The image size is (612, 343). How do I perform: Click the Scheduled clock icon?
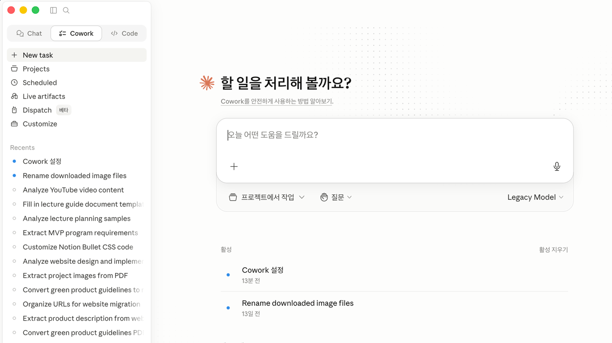(14, 83)
